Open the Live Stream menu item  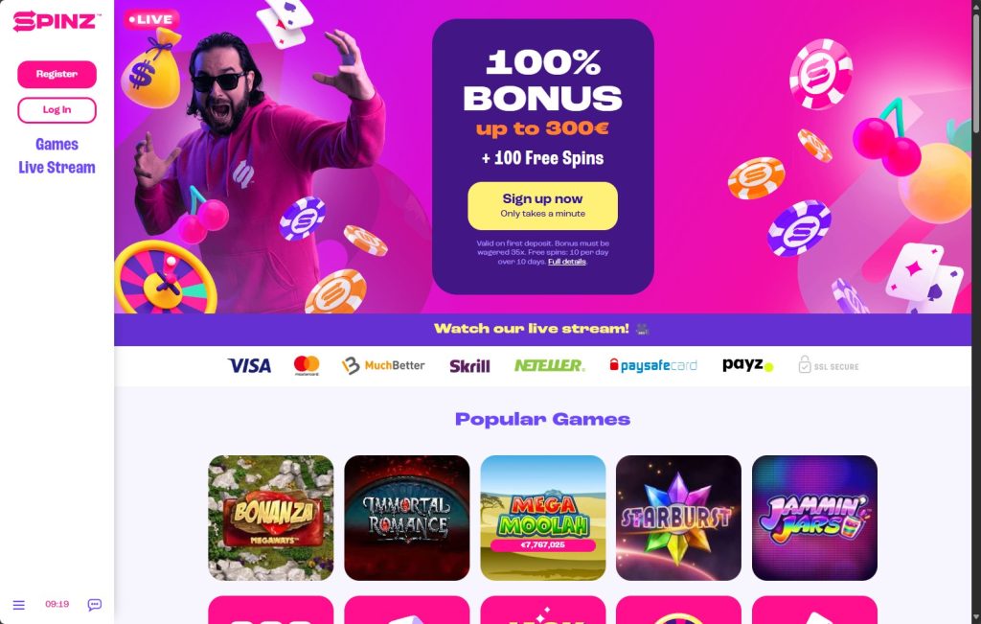(57, 168)
